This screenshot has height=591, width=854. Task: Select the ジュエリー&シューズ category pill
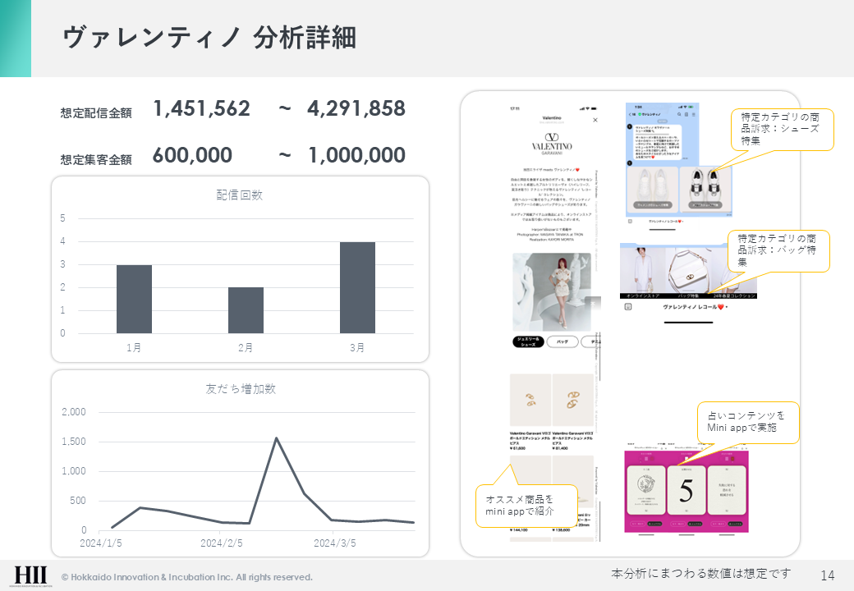point(528,341)
